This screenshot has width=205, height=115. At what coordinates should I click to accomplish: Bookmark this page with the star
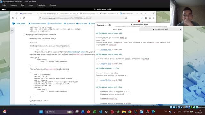point(126,18)
